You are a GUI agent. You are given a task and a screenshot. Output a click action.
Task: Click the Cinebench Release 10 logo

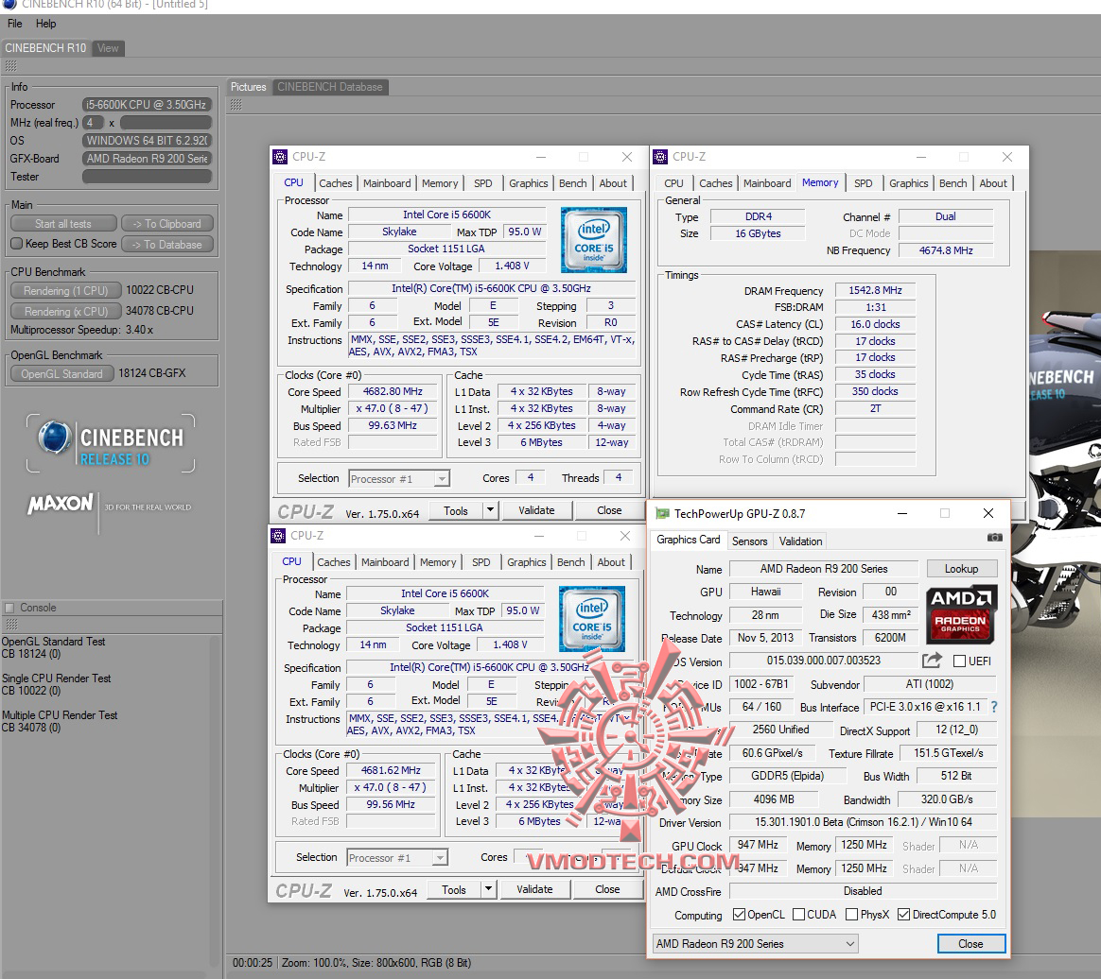(x=111, y=443)
